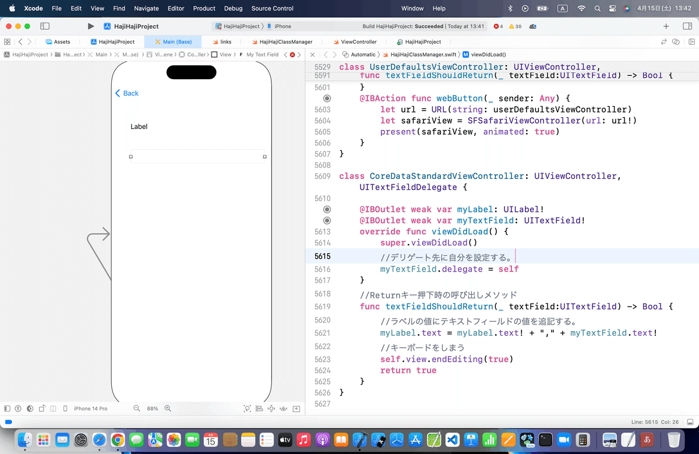
Task: Go back in the assistant editor
Action: pos(326,55)
